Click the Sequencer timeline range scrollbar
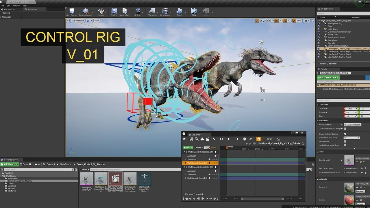Image resolution: width=370 pixels, height=208 pixels. (262, 199)
